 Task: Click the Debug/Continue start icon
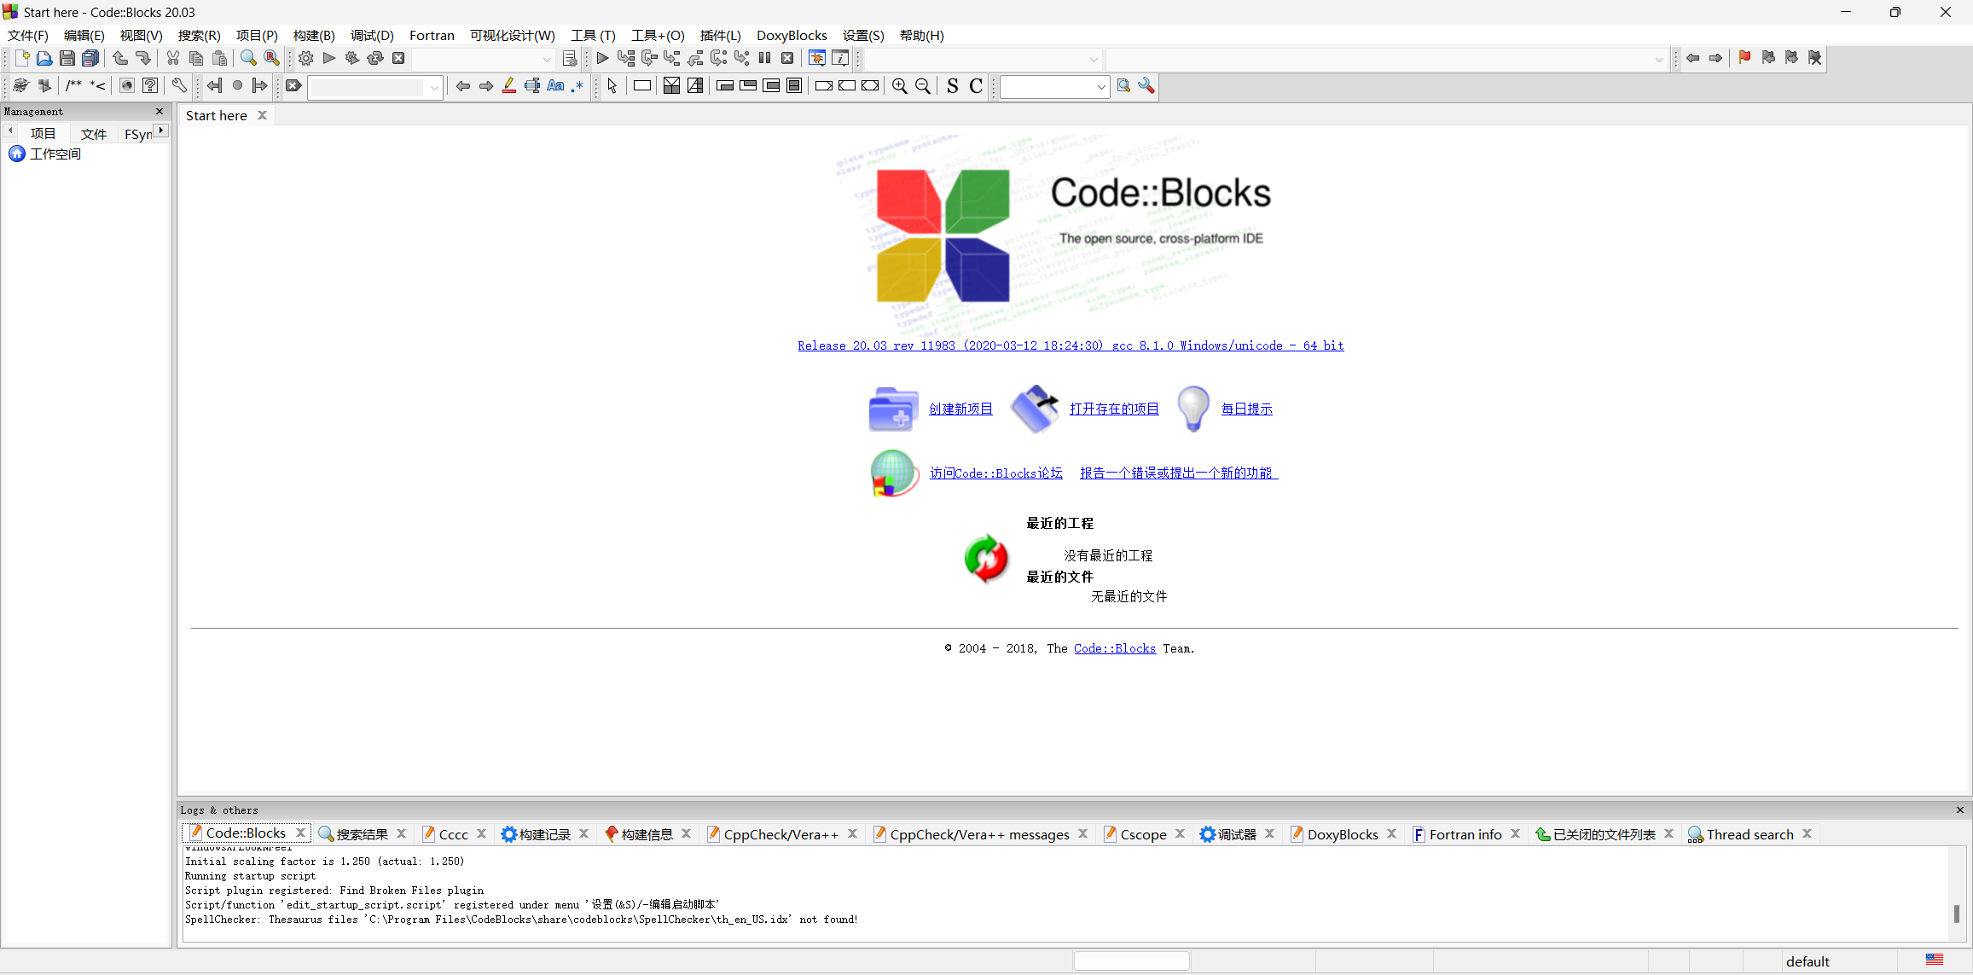pyautogui.click(x=602, y=58)
